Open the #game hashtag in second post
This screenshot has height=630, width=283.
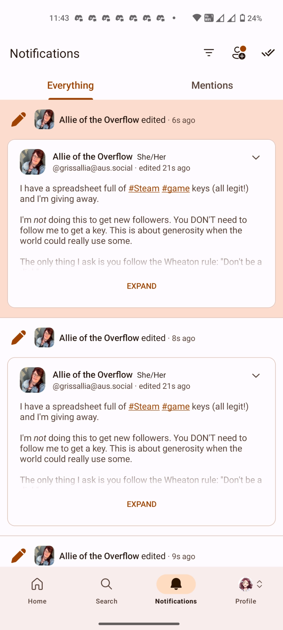[x=175, y=406]
